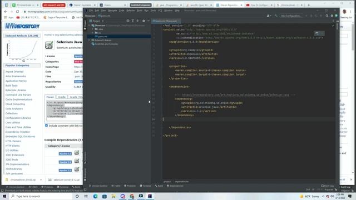This screenshot has height=200, width=356.
Task: Click the Maven dependency snippet textbox on webpage
Action: point(65,111)
